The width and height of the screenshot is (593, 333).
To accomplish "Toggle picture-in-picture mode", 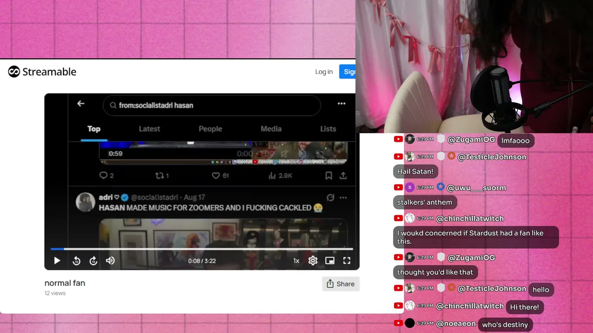I will 330,261.
